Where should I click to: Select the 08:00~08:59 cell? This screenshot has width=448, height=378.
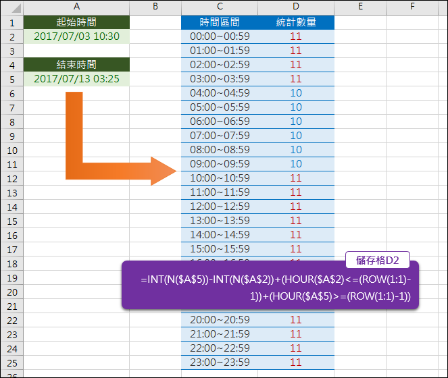tap(220, 150)
